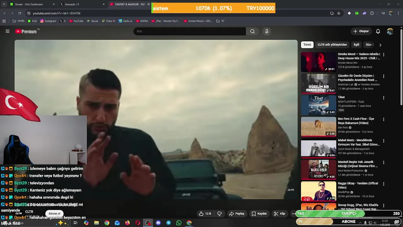Click the install app icon in the address bar
The image size is (403, 227).
[332, 13]
